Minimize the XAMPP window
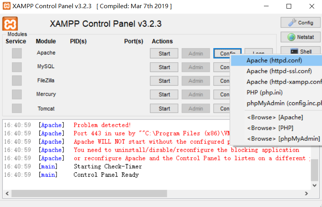Image resolution: width=322 pixels, height=207 pixels. click(x=266, y=6)
